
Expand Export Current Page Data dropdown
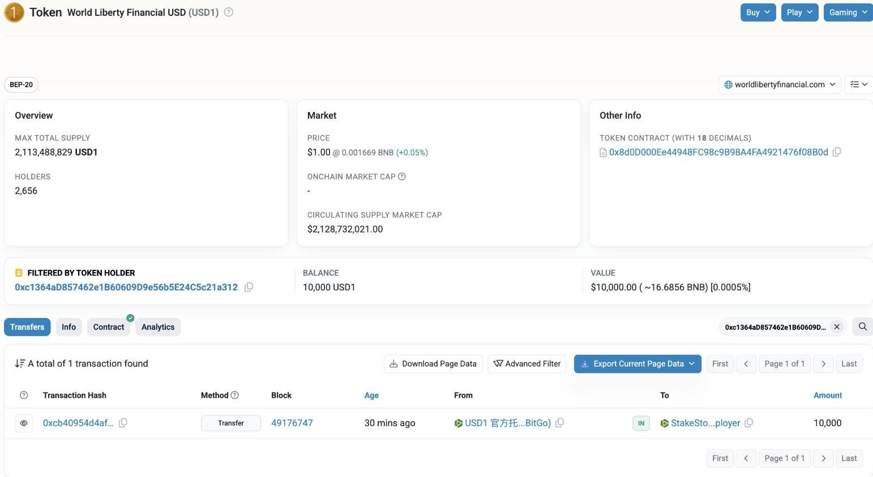(x=637, y=364)
